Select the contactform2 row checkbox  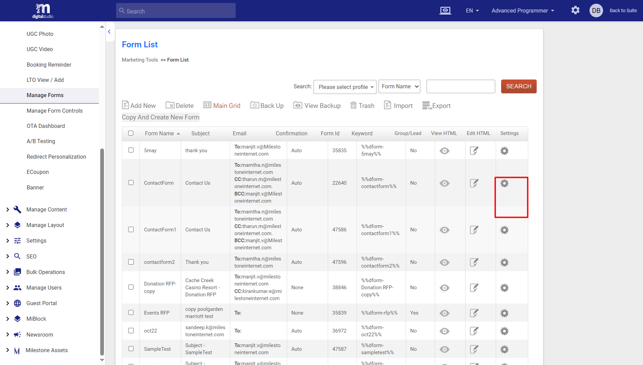click(x=131, y=262)
